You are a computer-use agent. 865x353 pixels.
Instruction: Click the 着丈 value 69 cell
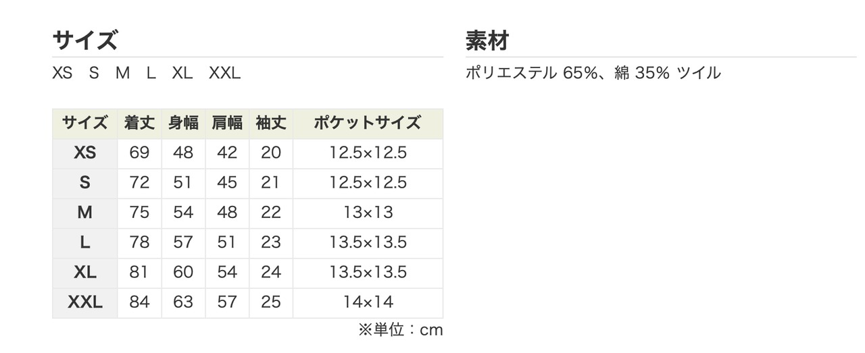139,153
